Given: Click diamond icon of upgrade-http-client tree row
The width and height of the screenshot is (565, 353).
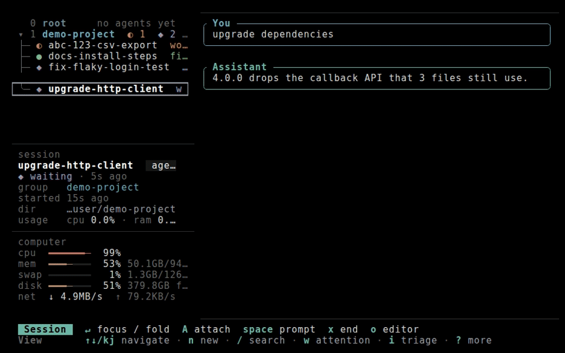Looking at the screenshot, I should point(39,89).
